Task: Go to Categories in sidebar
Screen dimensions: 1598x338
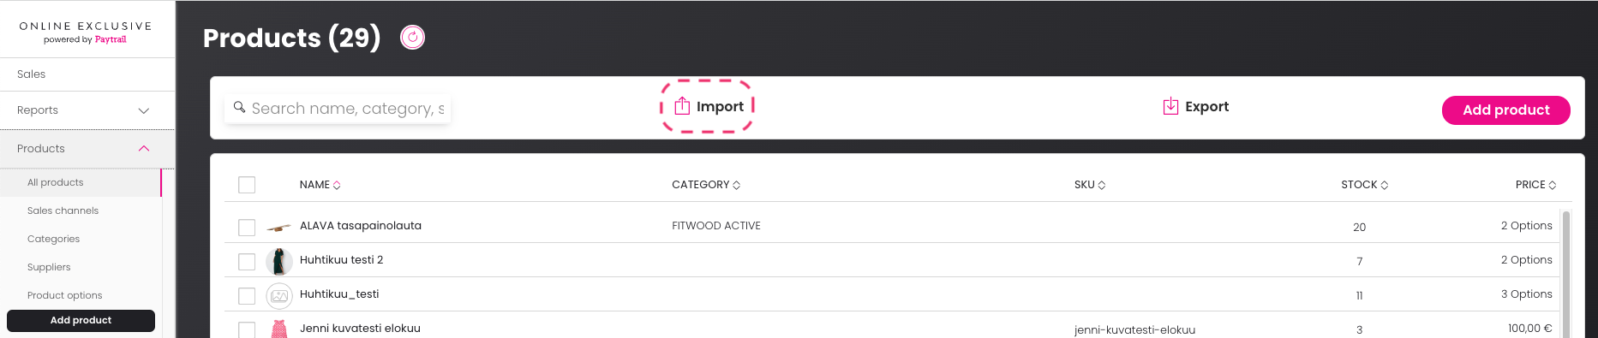Action: coord(53,239)
